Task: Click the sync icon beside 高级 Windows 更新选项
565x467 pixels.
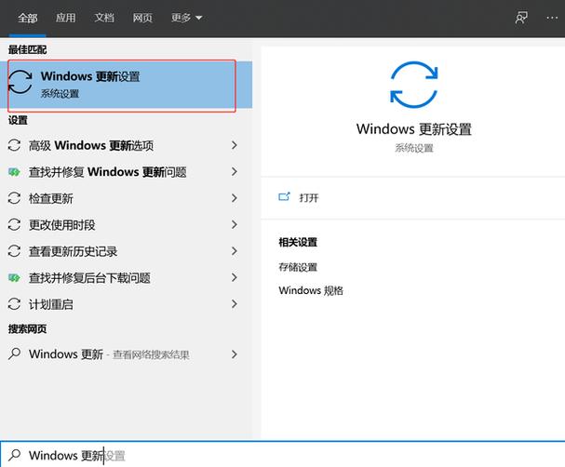Action: [14, 145]
